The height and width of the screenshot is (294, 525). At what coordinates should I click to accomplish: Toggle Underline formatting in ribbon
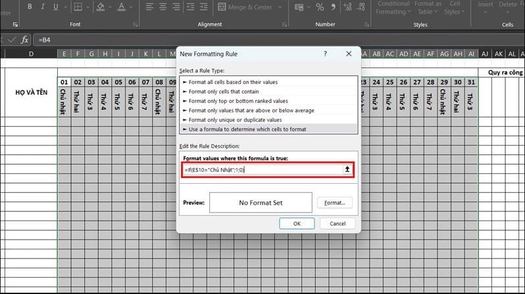[x=55, y=7]
